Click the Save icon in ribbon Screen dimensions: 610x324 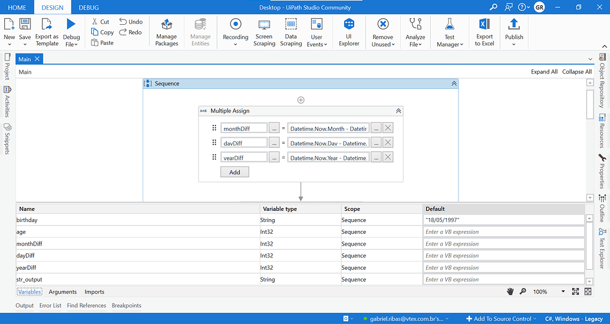coord(25,31)
